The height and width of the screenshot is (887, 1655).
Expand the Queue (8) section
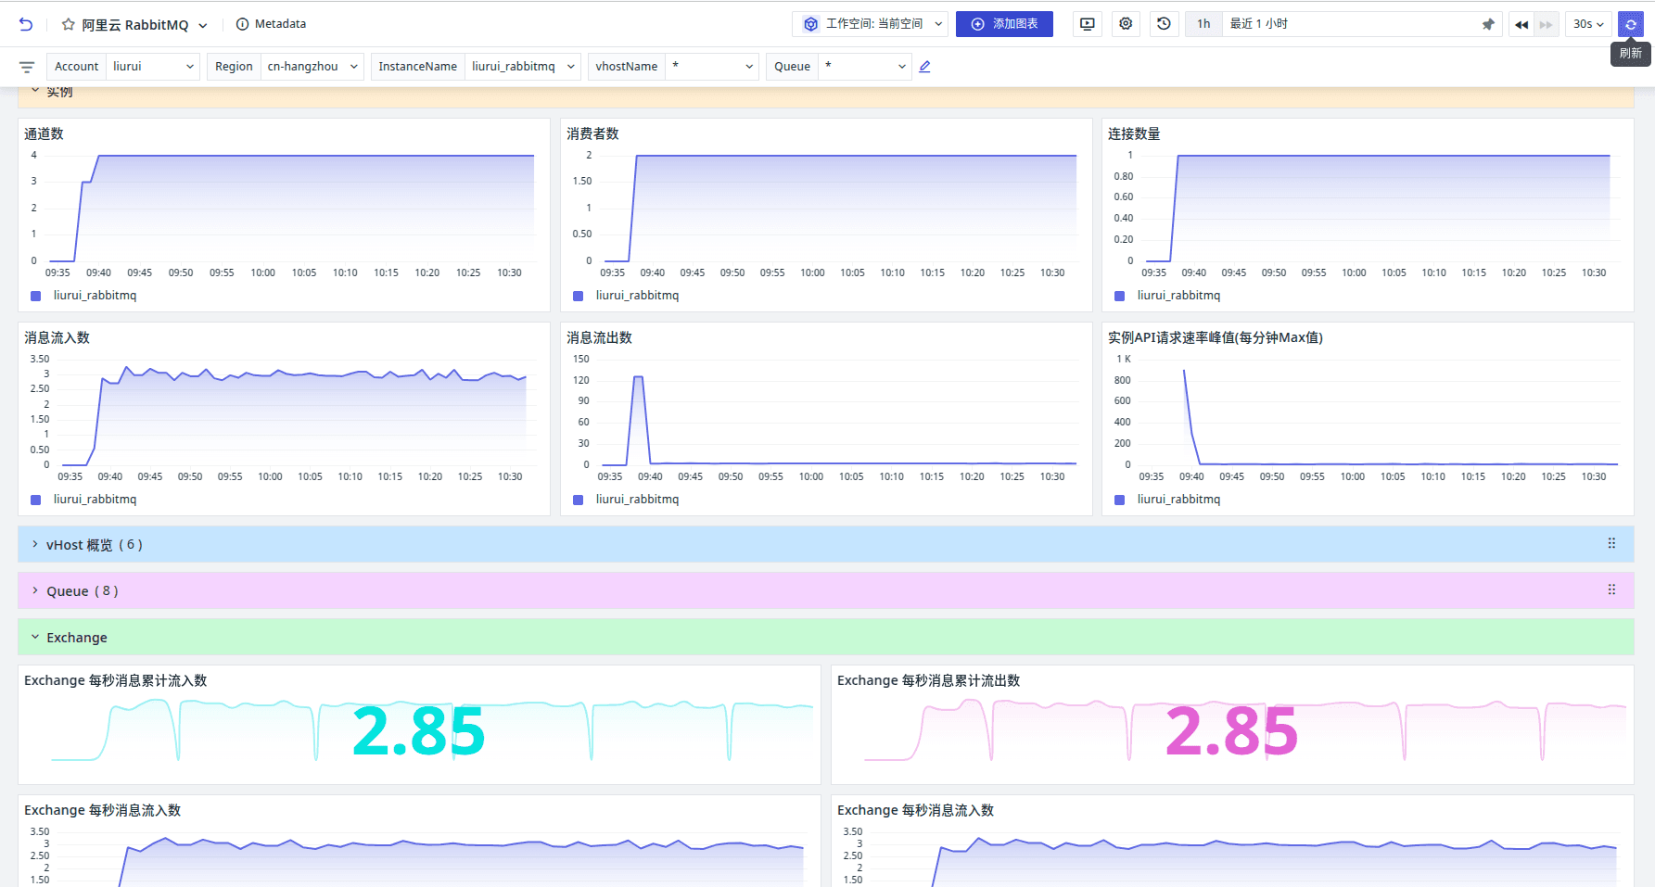(x=35, y=590)
